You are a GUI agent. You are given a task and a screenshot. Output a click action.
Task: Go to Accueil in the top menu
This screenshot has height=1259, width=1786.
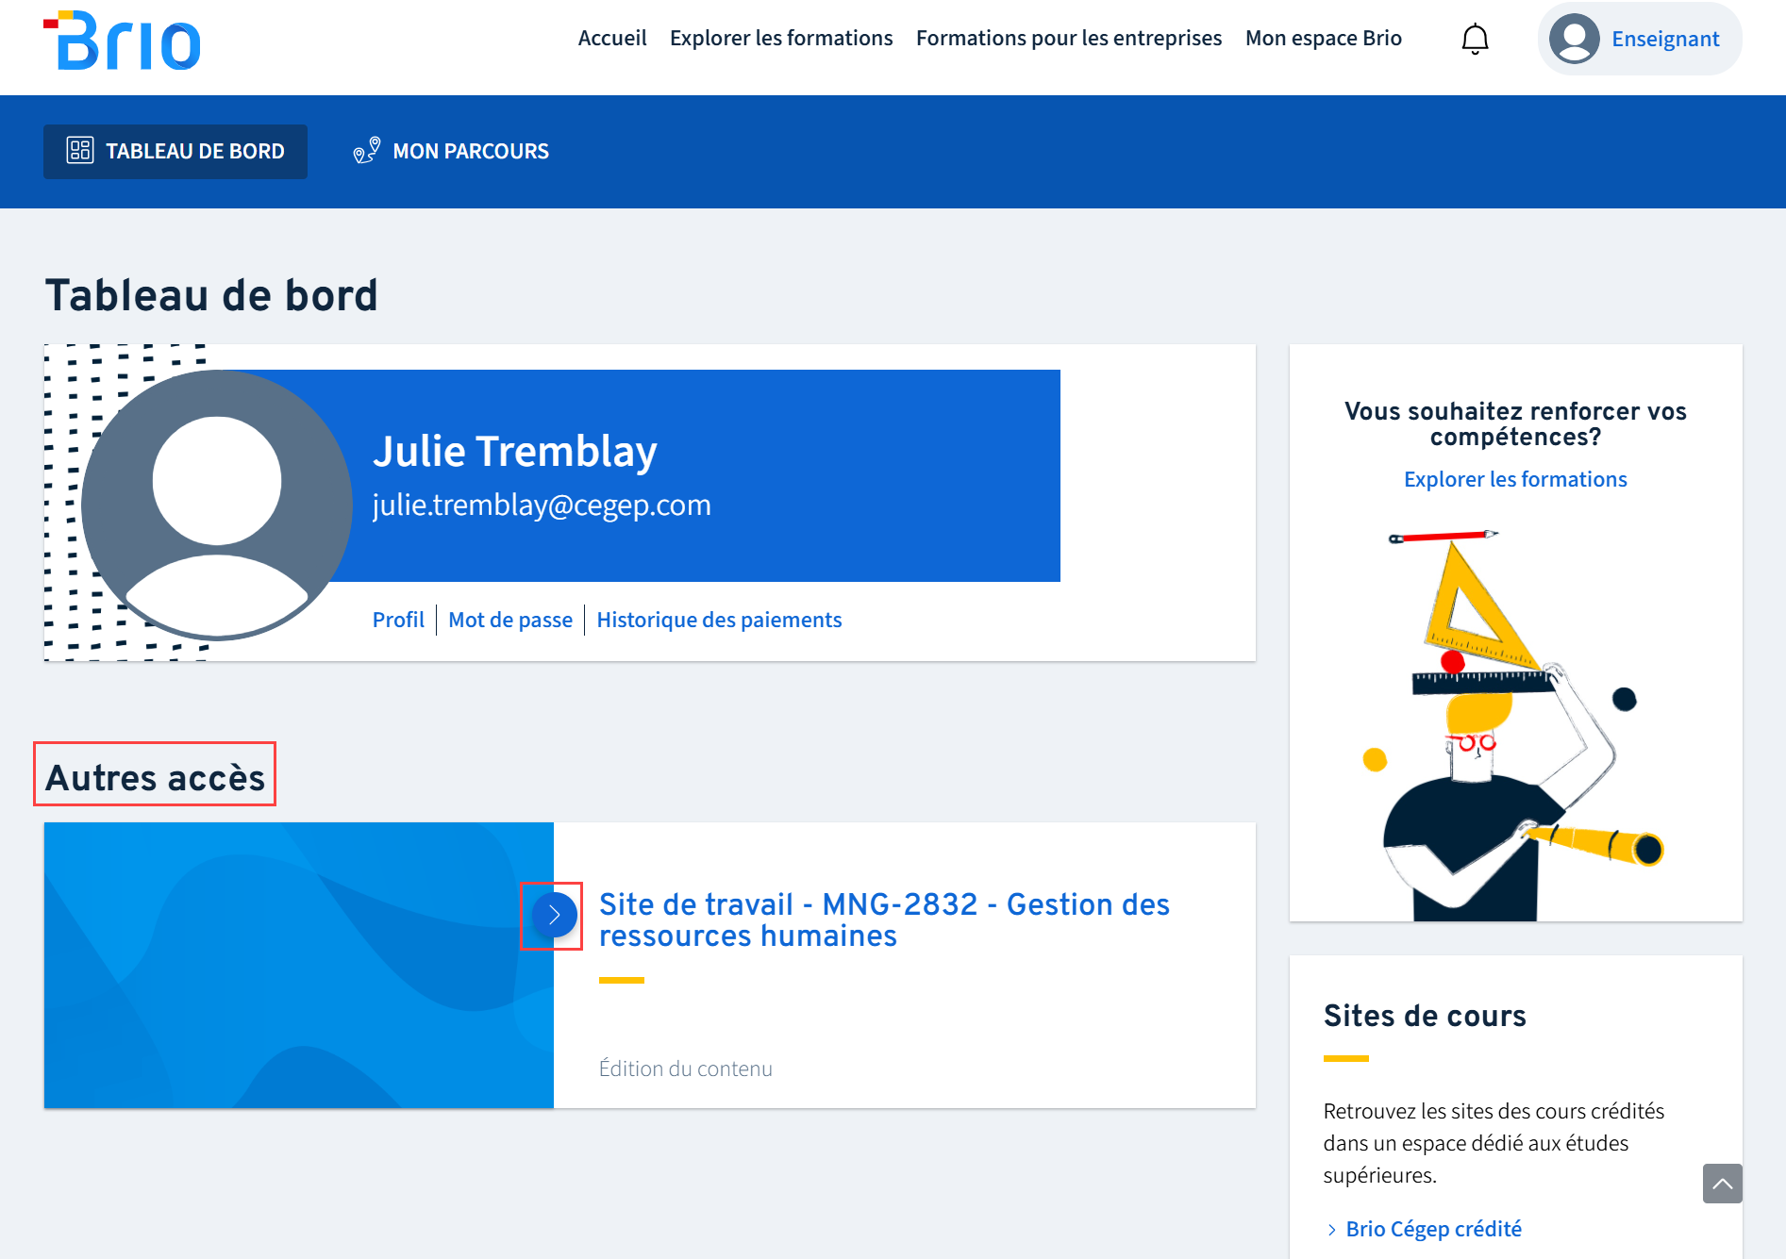[612, 38]
